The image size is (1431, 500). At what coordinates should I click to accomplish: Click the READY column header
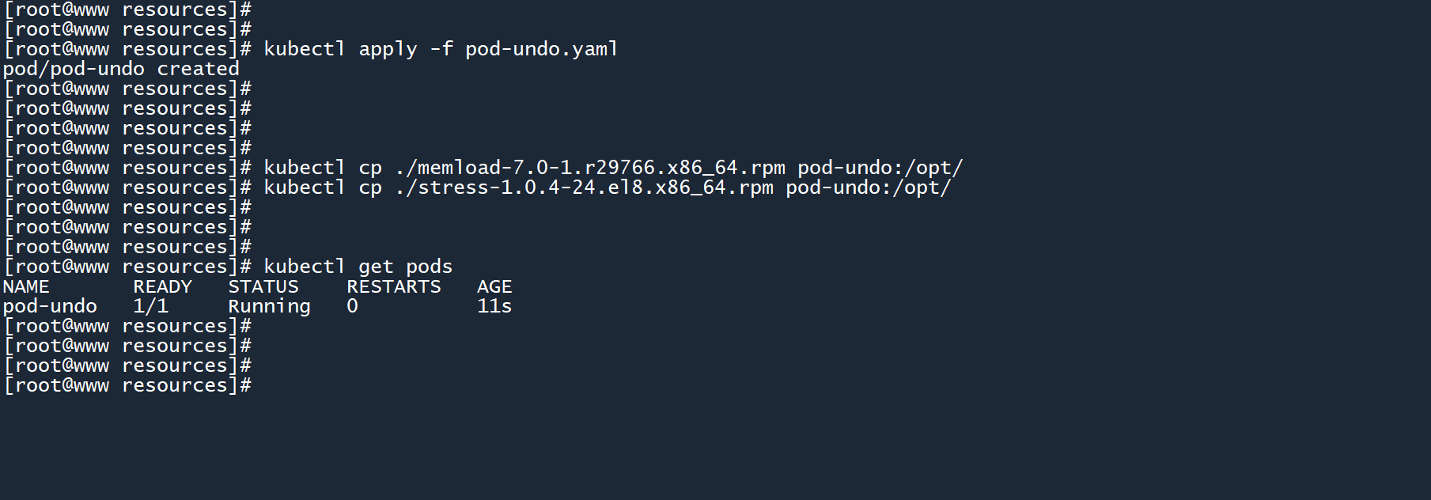pyautogui.click(x=162, y=286)
